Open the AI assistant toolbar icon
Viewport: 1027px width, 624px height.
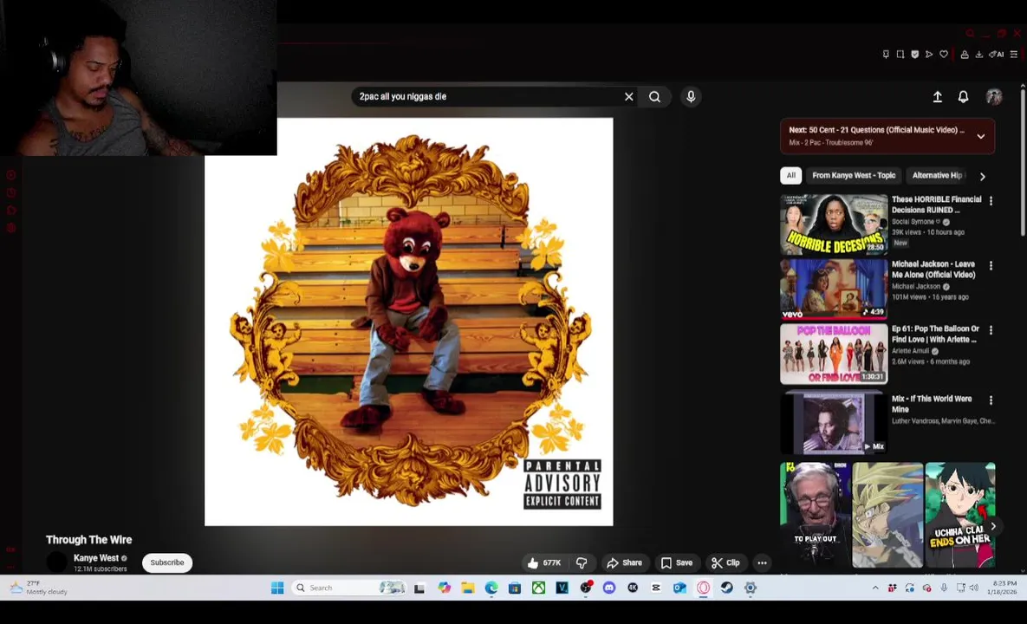(996, 55)
